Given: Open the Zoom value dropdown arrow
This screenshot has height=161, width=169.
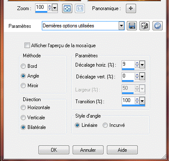Looking at the screenshot, I should 55,8.
